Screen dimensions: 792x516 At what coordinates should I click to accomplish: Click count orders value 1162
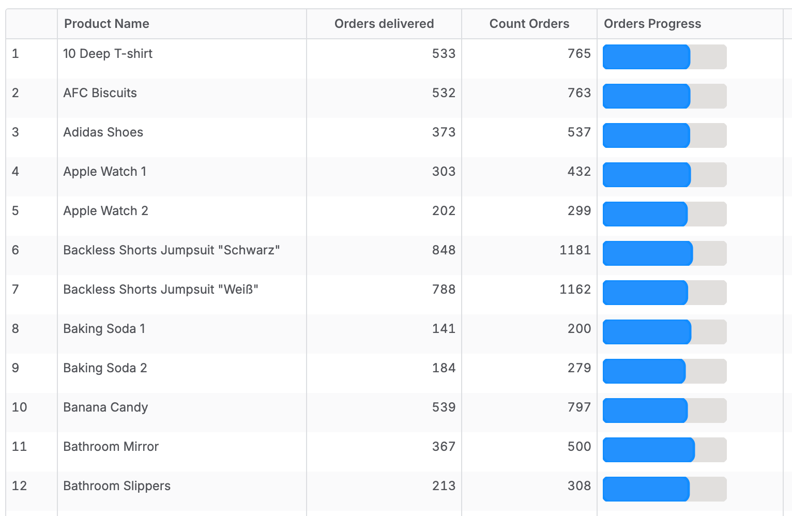point(575,290)
